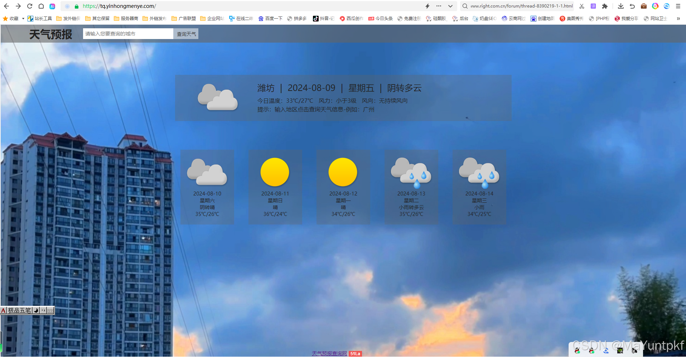
Task: Click the colorful AI circle icon
Action: 655,6
